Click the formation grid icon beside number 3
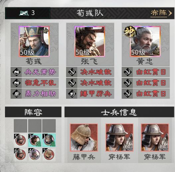Image resolution: width=175 pixels, height=172 pixels. click(x=24, y=13)
